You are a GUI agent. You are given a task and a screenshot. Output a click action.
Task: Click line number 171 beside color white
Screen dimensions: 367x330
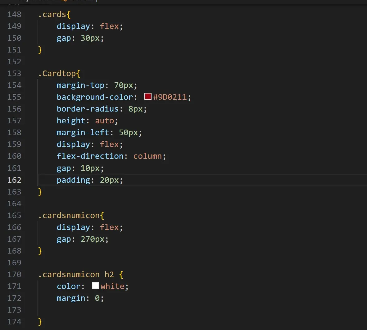(14, 286)
